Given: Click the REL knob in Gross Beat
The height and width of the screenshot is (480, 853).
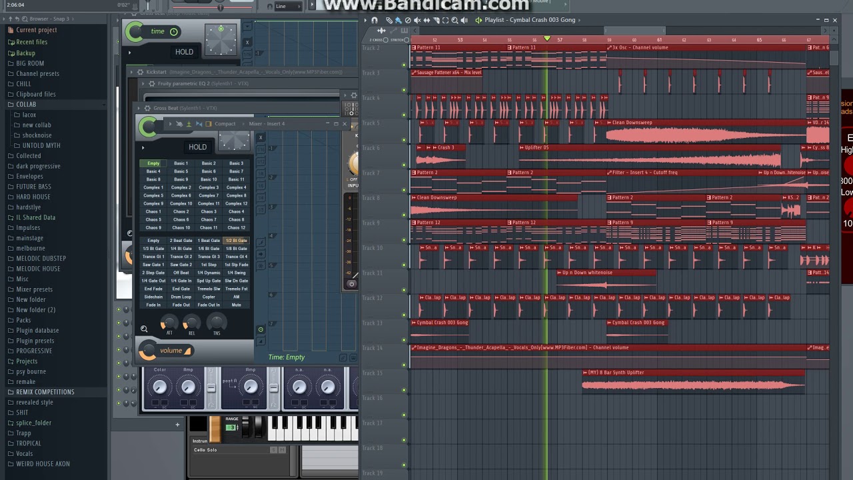Looking at the screenshot, I should point(191,324).
